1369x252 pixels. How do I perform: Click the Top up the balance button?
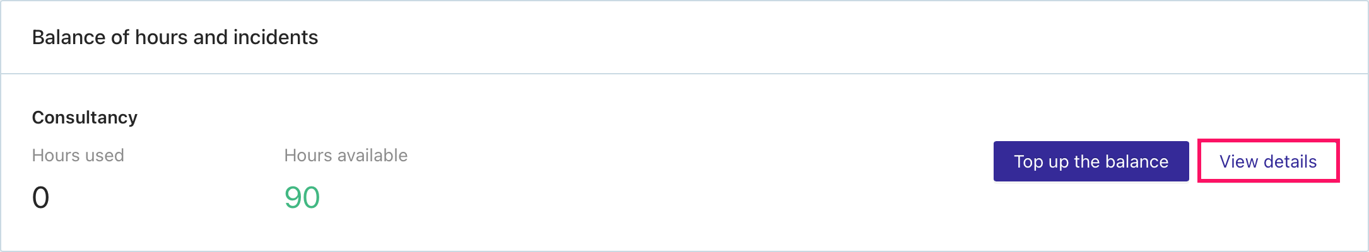1091,161
